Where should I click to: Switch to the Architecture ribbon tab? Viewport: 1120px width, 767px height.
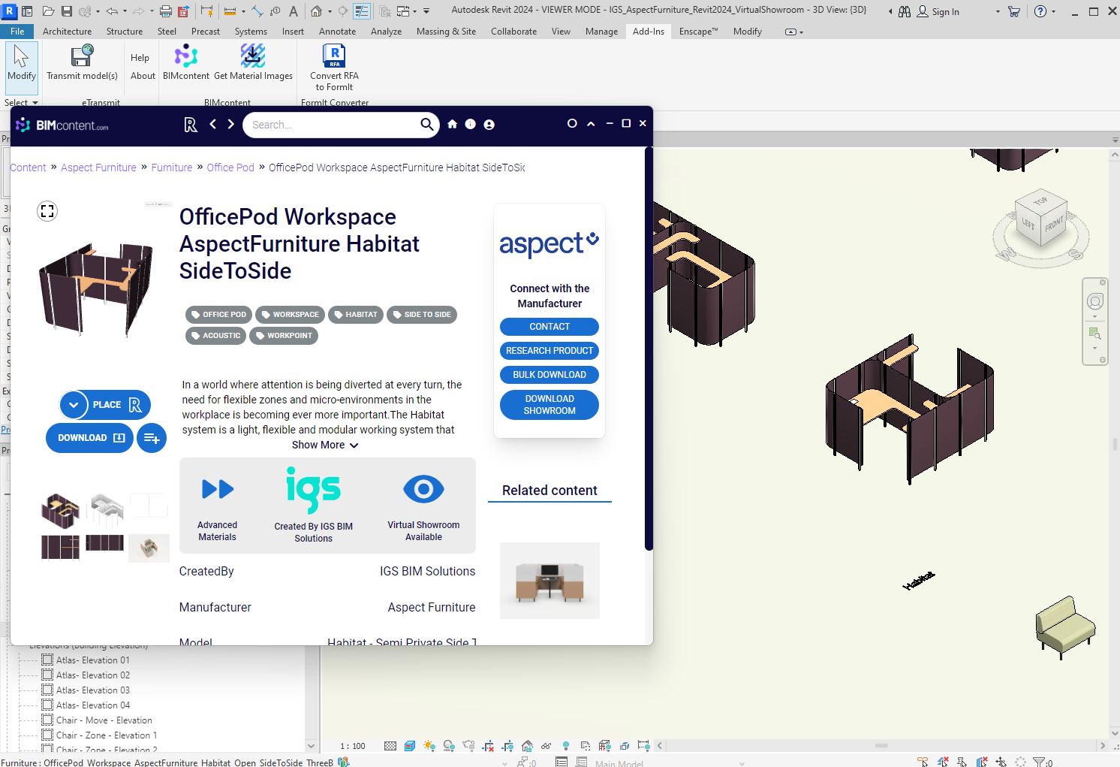(x=67, y=32)
